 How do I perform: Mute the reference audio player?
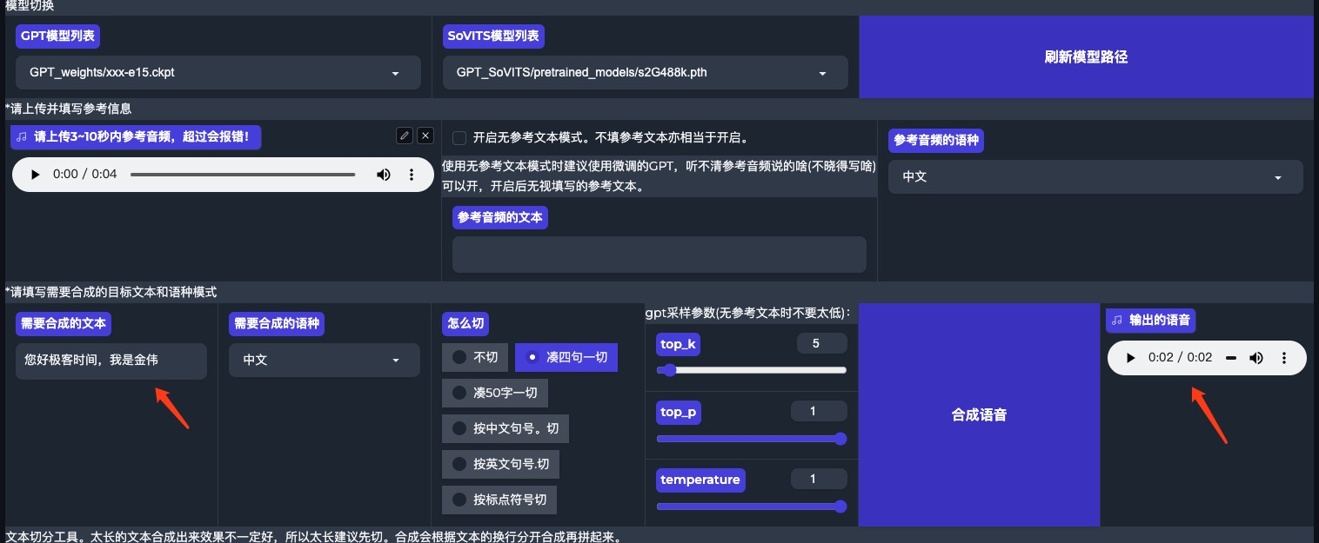(x=383, y=175)
